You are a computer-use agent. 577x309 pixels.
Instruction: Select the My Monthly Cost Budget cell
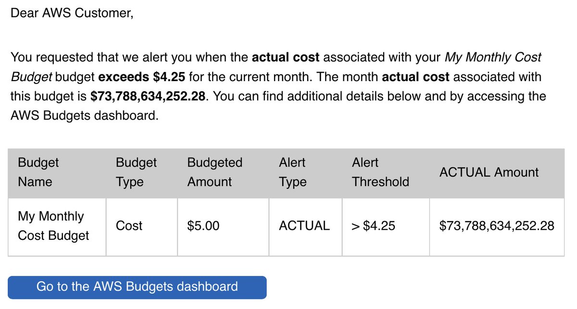(x=57, y=226)
